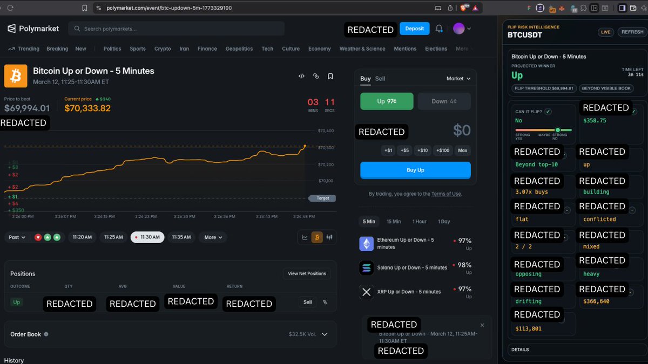The width and height of the screenshot is (648, 364).
Task: Open the Politics category
Action: click(112, 49)
